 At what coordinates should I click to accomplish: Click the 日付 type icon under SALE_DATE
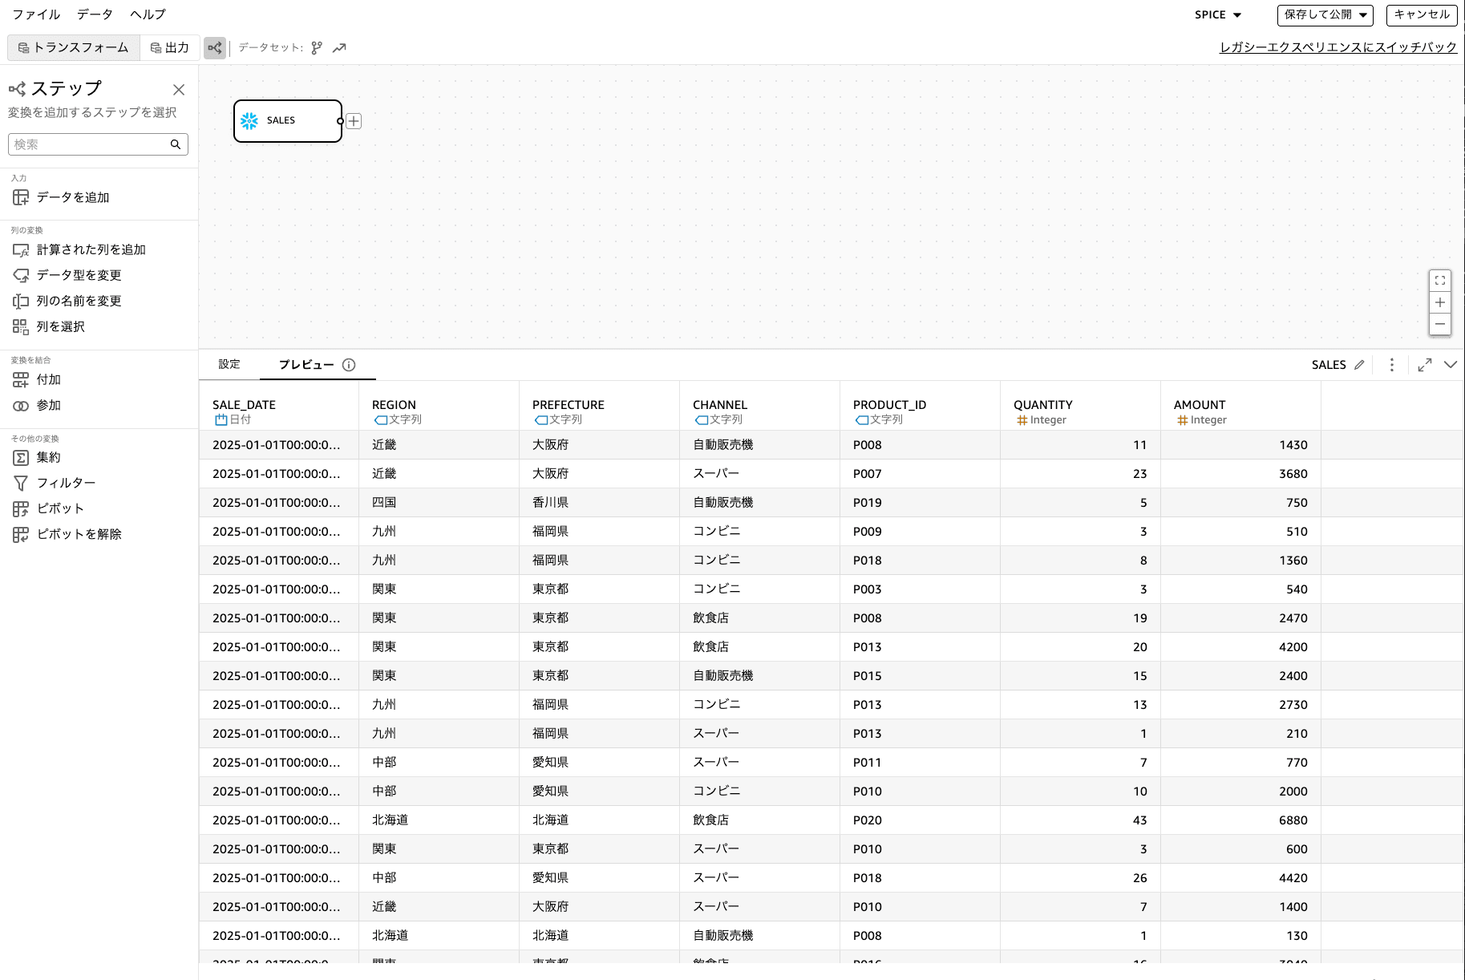tap(221, 419)
